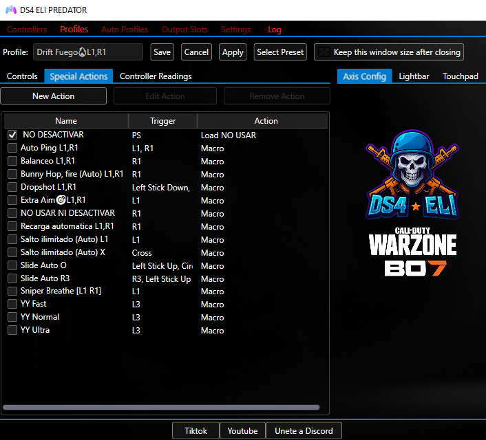
Task: Open the Lightbar tab
Action: [414, 76]
